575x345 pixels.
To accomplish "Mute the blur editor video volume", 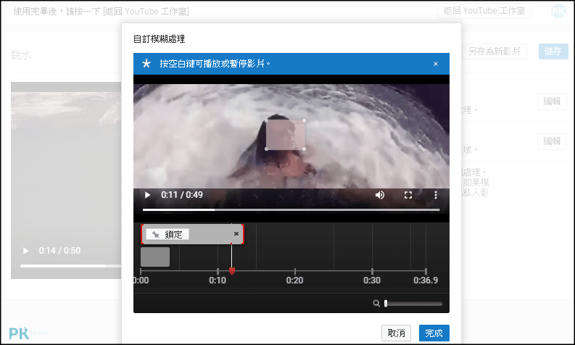I will 380,195.
